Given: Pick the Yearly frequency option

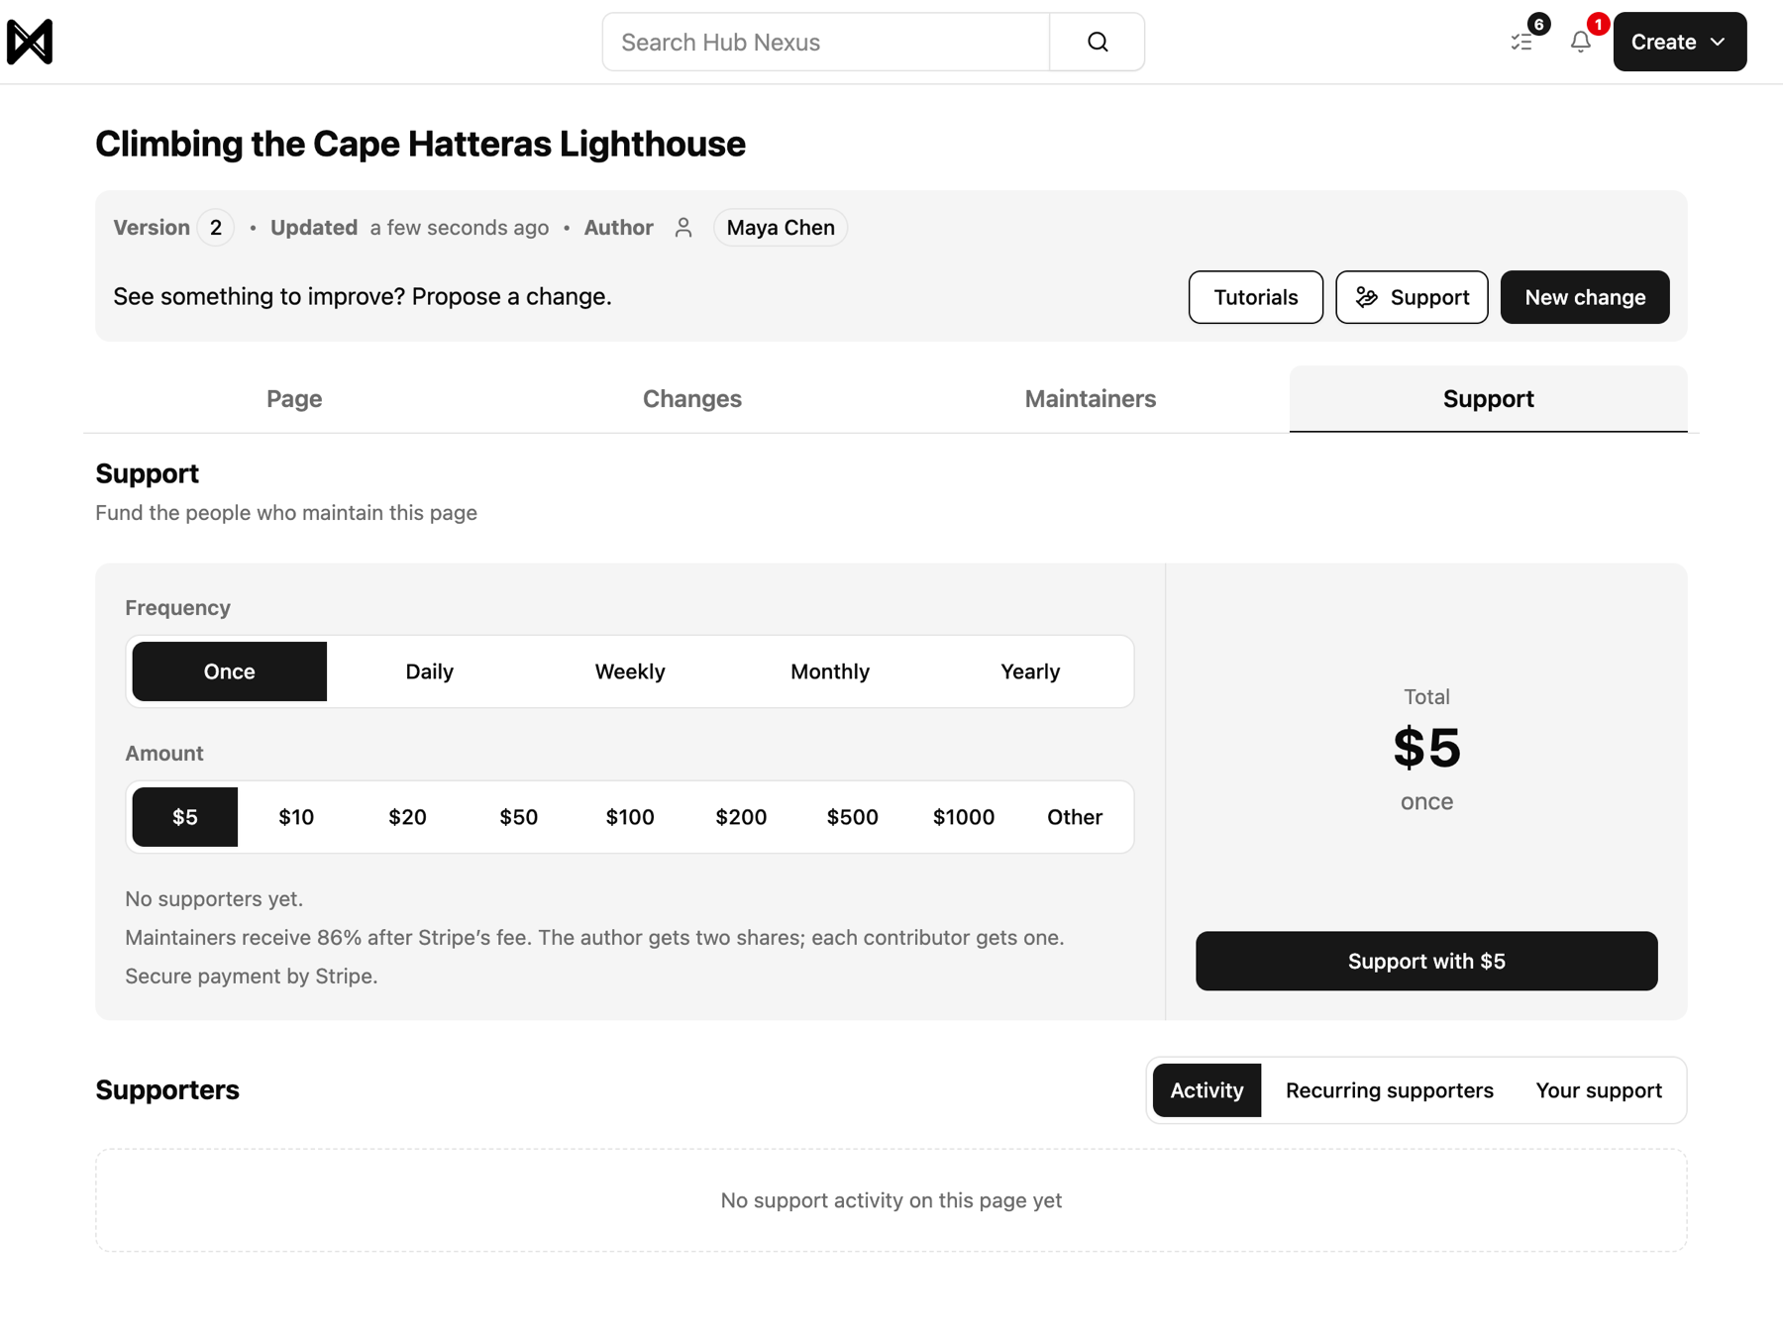Looking at the screenshot, I should click(1030, 671).
